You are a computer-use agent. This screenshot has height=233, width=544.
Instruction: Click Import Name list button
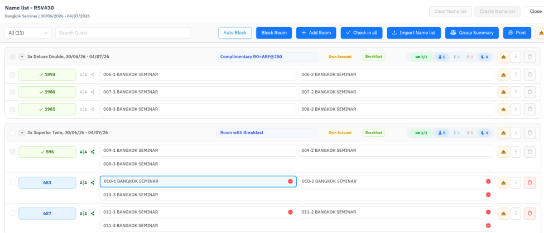tap(414, 33)
